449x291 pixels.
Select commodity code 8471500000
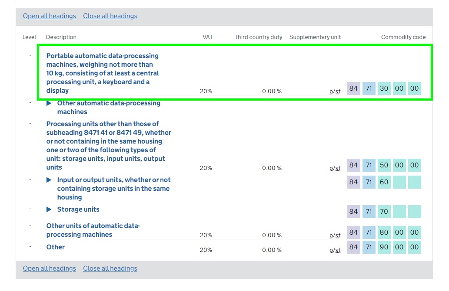point(384,165)
